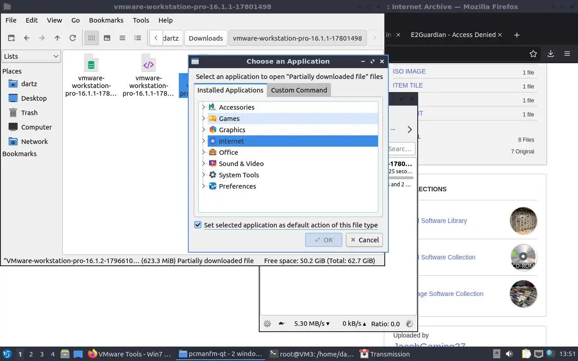Switch to thumbnail view
Screen dimensions: 578x361
(x=107, y=38)
